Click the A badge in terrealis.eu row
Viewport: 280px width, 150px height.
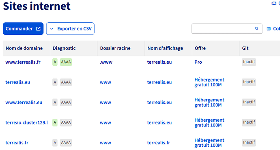click(55, 82)
